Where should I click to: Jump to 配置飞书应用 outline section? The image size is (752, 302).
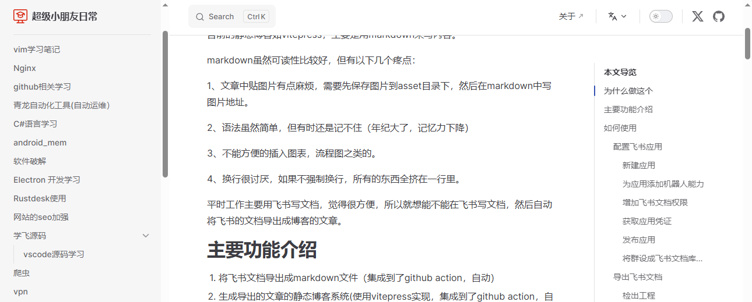(x=637, y=147)
